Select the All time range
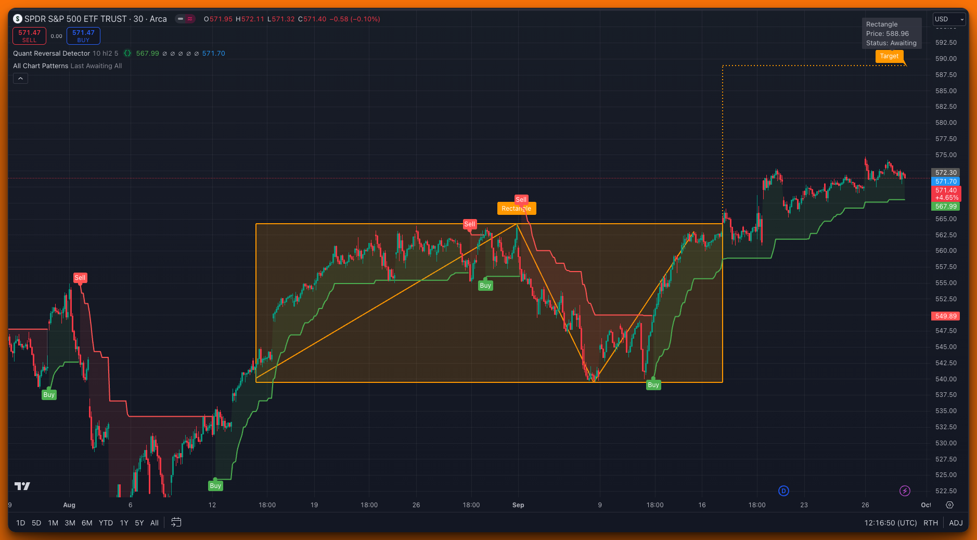The width and height of the screenshot is (977, 540). 155,523
